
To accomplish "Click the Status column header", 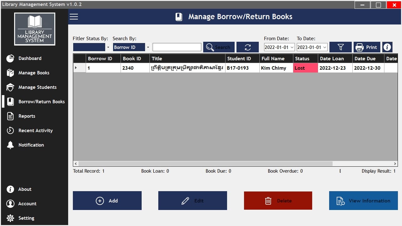I will (306, 58).
